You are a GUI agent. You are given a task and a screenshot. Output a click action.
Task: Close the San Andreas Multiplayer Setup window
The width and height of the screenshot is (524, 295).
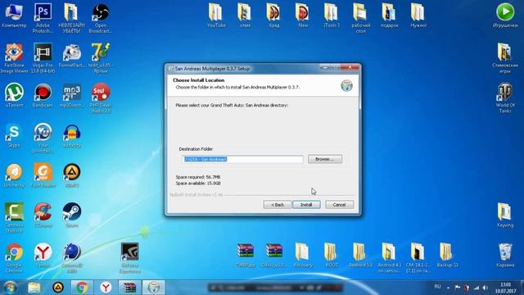[x=350, y=67]
